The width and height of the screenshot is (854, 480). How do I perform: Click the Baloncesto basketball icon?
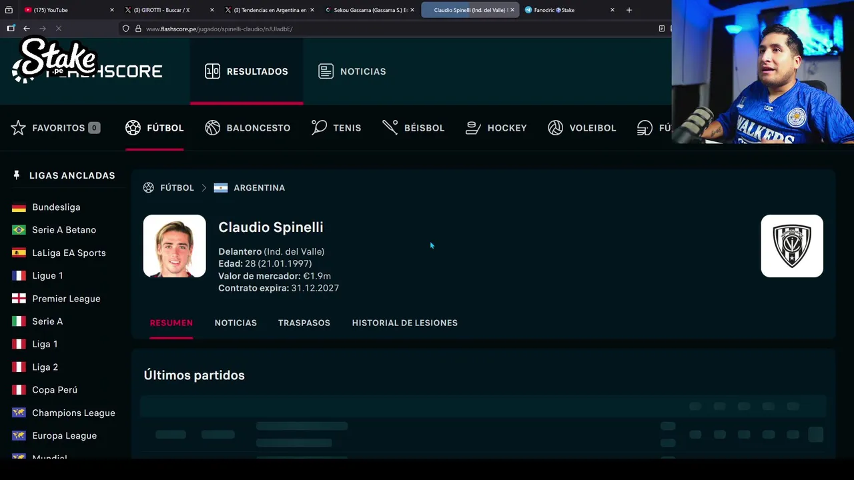[x=213, y=128]
